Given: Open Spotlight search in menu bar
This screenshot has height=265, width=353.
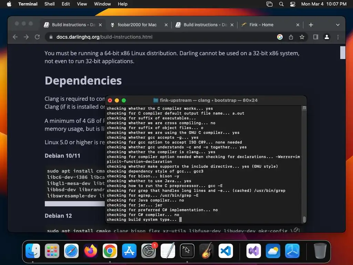Looking at the screenshot, I should coord(281,4).
